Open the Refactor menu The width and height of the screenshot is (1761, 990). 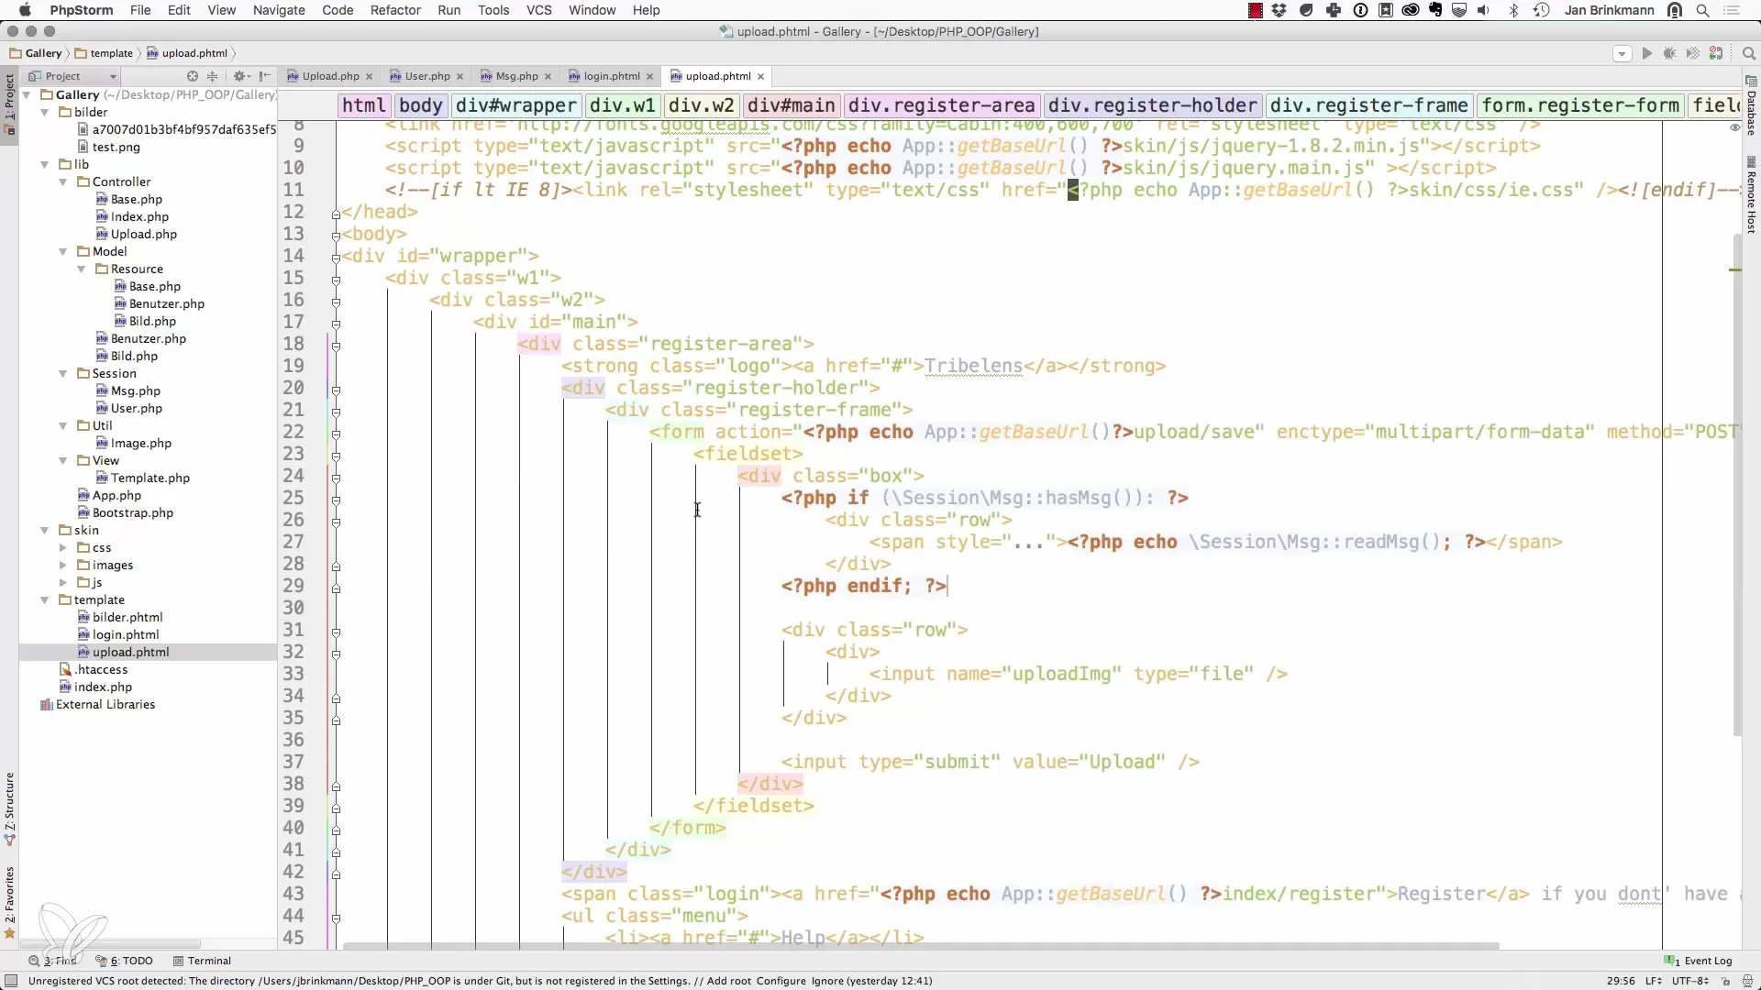pos(395,10)
